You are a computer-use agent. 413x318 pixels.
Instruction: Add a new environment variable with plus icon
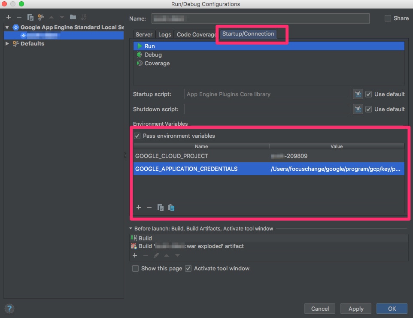138,207
